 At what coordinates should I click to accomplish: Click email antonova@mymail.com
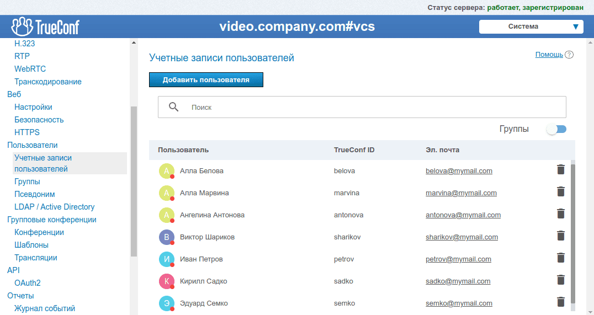point(463,215)
